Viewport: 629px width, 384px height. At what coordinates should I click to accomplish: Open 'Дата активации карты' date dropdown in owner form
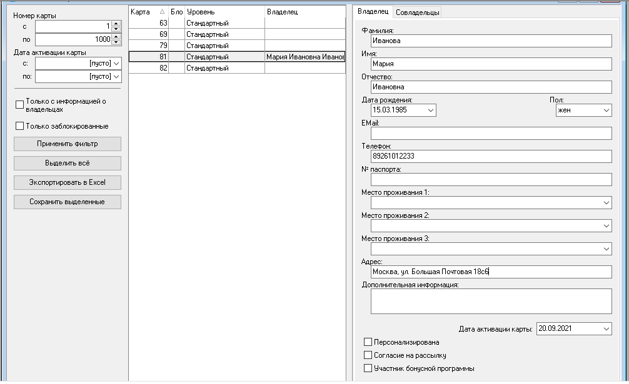(606, 329)
